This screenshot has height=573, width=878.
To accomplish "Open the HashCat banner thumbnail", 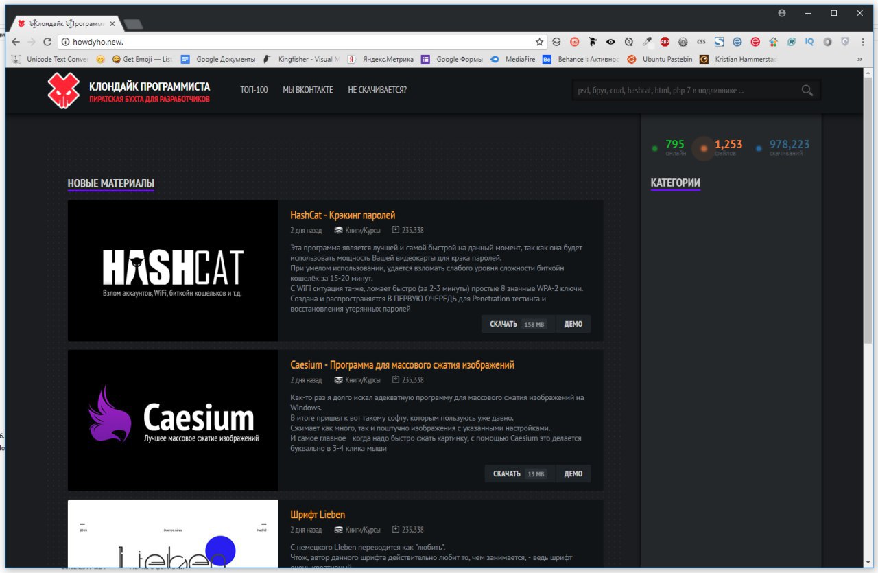I will pos(173,270).
